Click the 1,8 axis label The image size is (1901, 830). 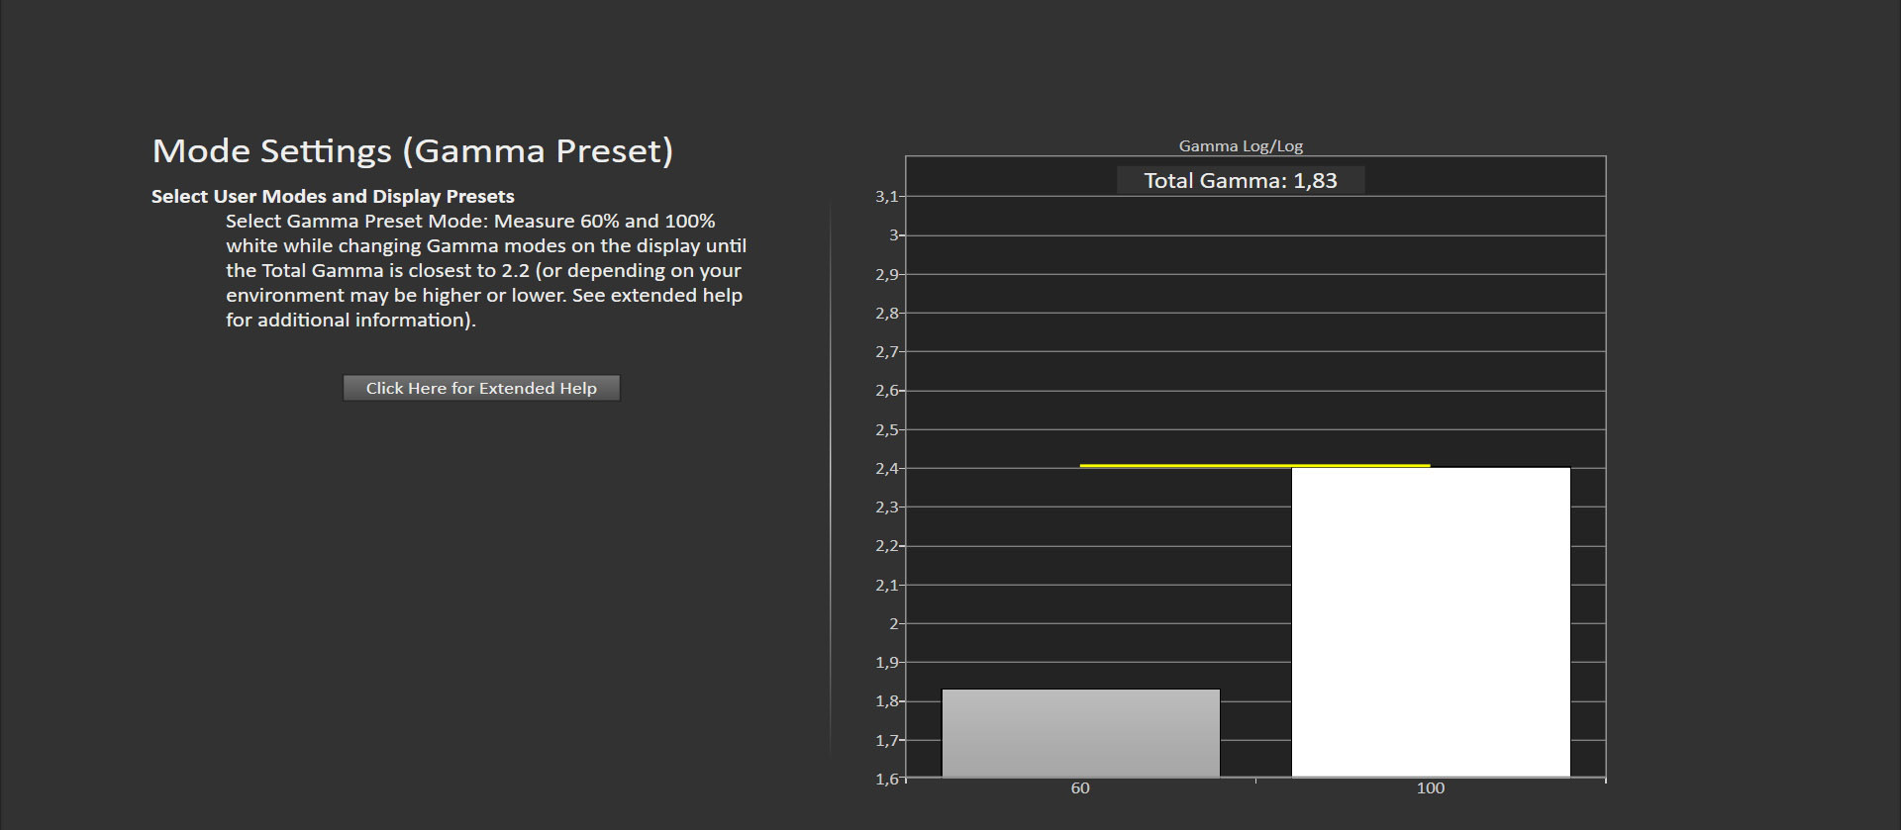coord(887,701)
